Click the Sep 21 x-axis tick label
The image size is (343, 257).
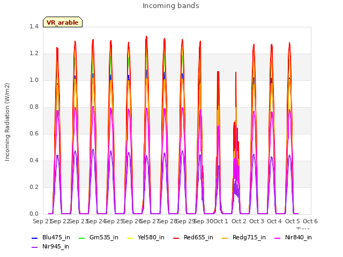click(42, 221)
